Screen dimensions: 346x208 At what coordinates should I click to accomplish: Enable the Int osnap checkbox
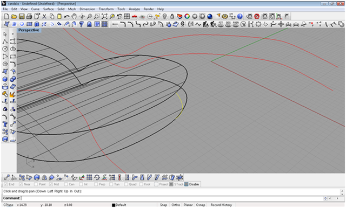pyautogui.click(x=81, y=184)
